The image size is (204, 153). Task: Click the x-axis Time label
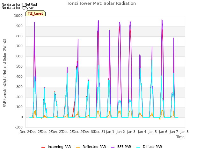click(180, 137)
